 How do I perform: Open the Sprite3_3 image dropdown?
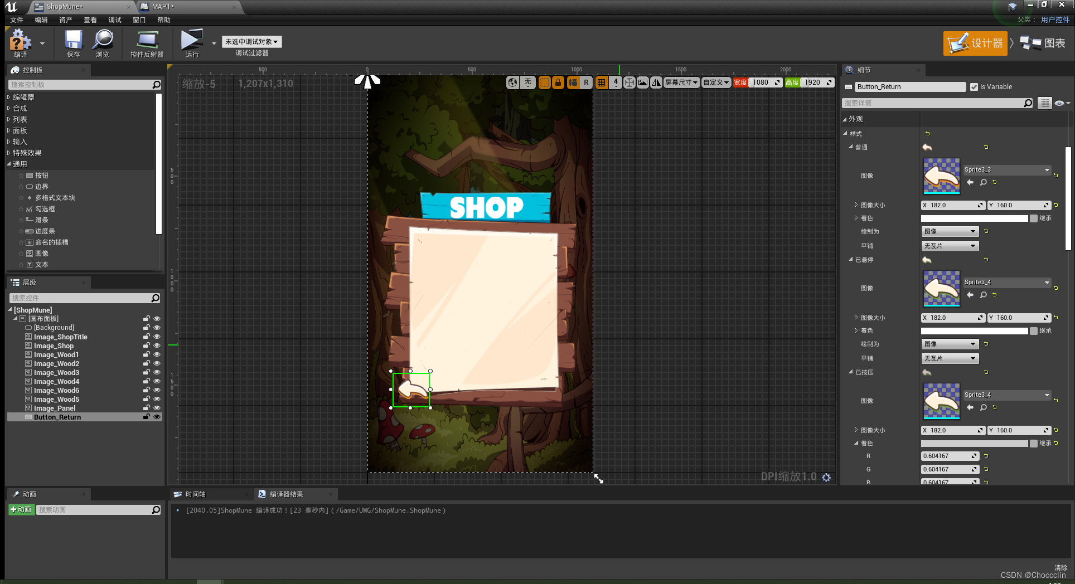point(1007,170)
